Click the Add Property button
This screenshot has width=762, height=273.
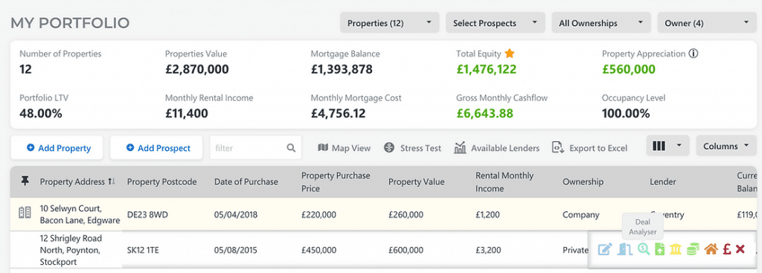coord(57,148)
